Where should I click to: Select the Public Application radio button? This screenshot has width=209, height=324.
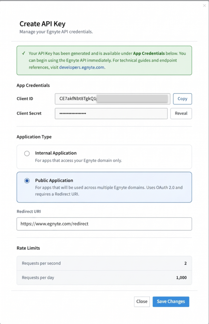click(27, 181)
